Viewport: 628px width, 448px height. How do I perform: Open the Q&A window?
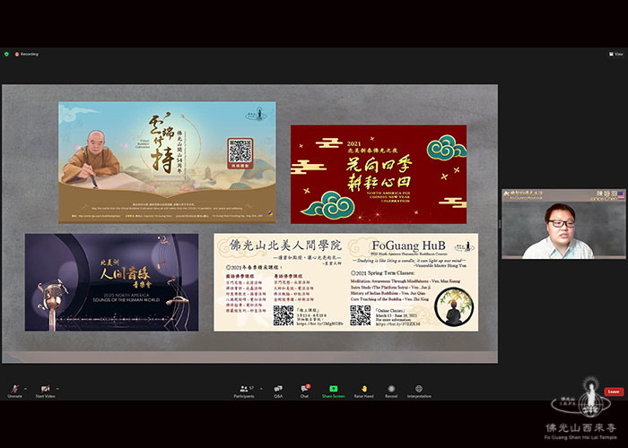coord(278,391)
